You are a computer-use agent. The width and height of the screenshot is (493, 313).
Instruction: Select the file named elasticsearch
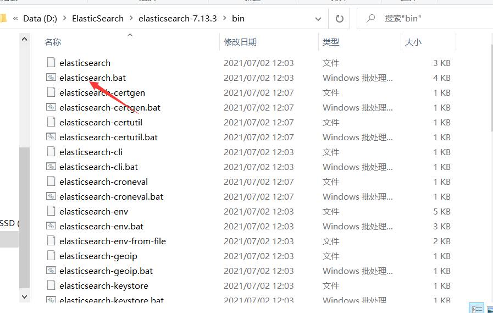[x=85, y=63]
